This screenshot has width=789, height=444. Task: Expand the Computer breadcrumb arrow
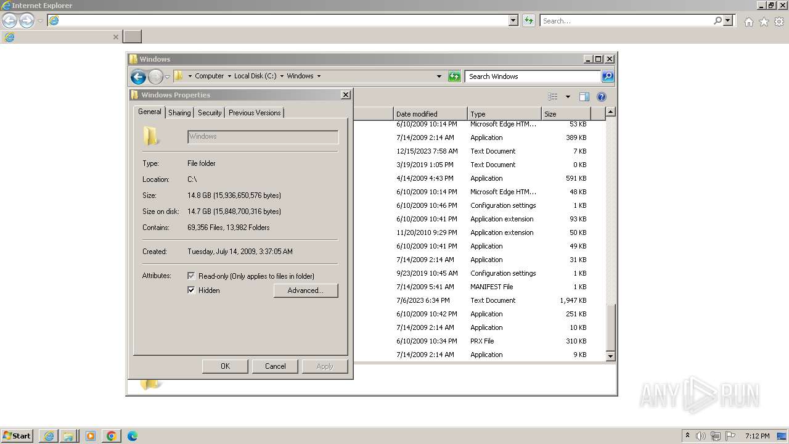pos(229,76)
